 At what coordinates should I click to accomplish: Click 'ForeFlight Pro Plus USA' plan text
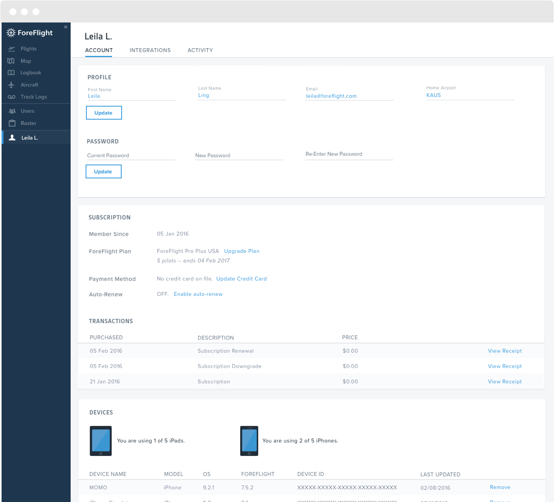[x=188, y=251]
